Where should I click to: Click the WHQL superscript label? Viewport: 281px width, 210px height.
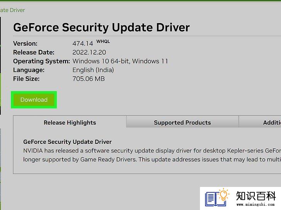coord(103,42)
